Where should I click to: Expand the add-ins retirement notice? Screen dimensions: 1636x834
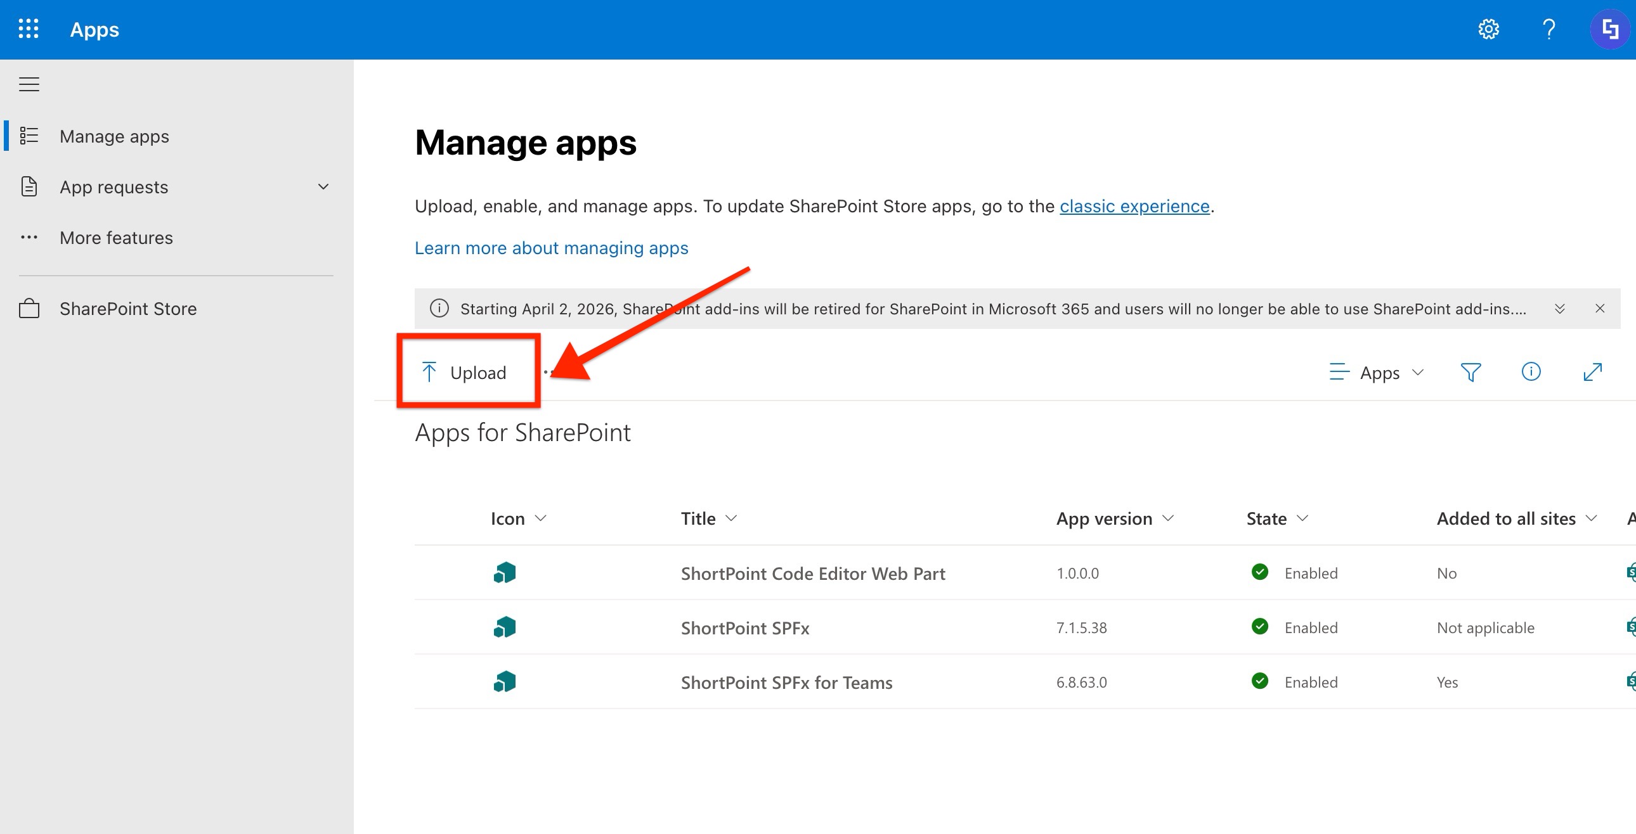point(1559,309)
